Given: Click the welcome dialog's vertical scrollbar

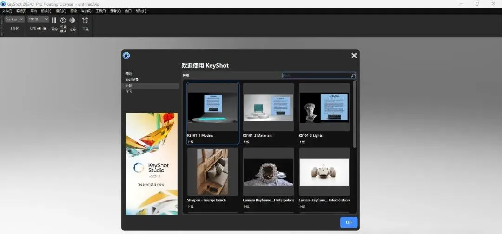Looking at the screenshot, I should [354, 114].
